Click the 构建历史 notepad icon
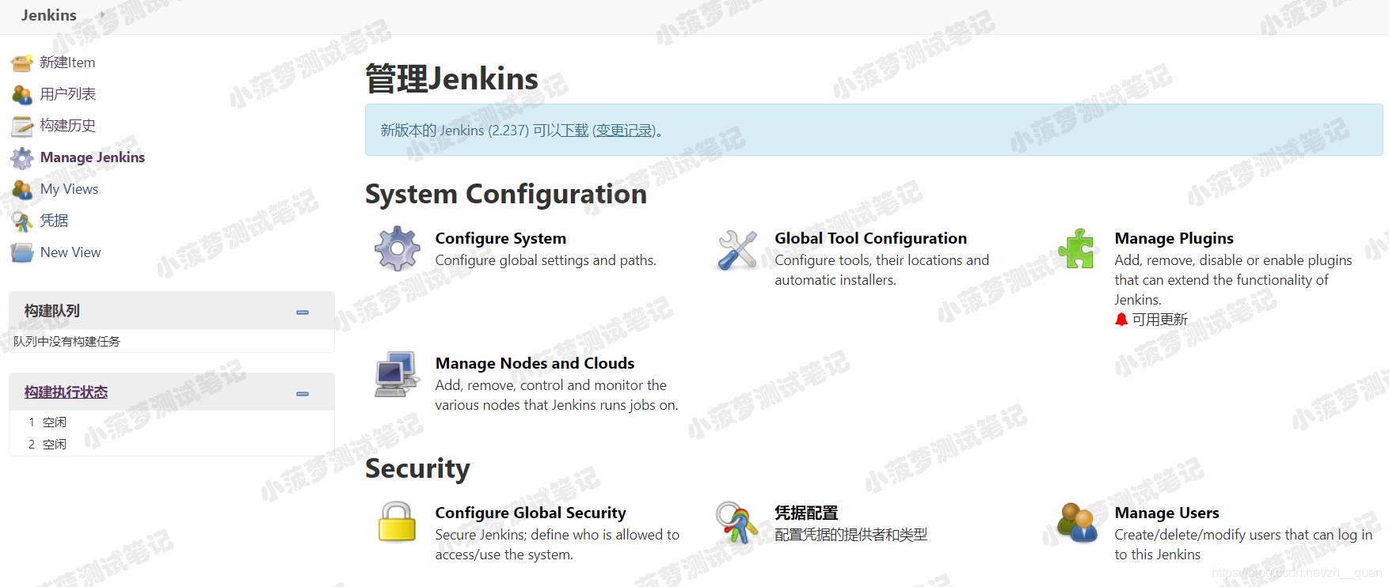This screenshot has height=587, width=1389. [22, 126]
